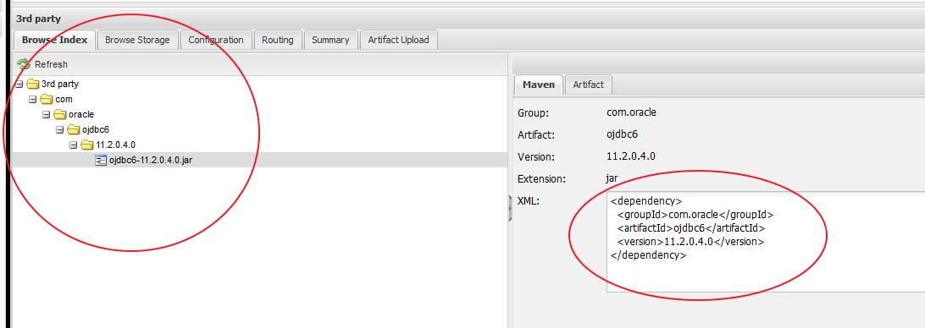Click the 3rd party root folder icon
The image size is (925, 328).
tap(32, 85)
